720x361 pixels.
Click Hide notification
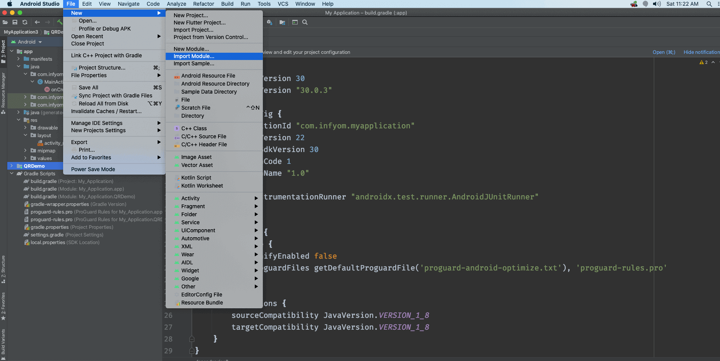point(701,52)
